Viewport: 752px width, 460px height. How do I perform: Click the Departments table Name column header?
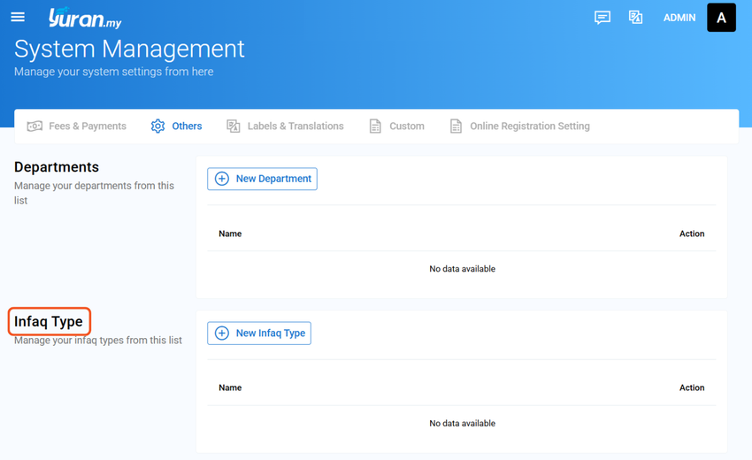230,234
